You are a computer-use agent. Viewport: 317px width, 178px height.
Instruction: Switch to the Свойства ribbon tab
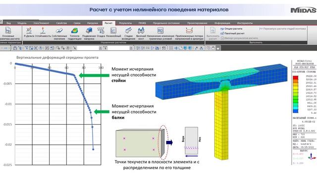[61, 23]
